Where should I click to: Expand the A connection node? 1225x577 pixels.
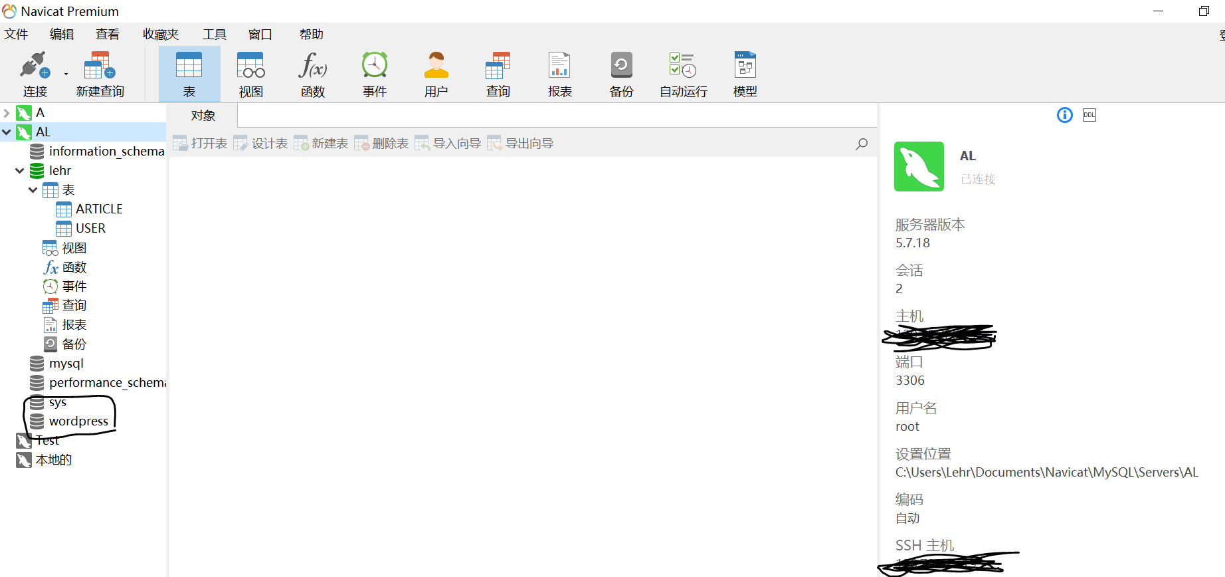(x=7, y=113)
